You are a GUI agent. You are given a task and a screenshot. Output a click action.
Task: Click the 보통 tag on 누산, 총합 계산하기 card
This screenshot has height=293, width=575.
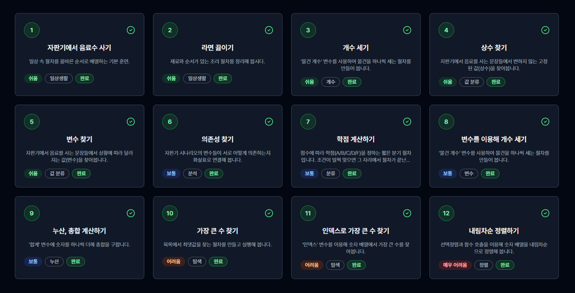(x=33, y=262)
